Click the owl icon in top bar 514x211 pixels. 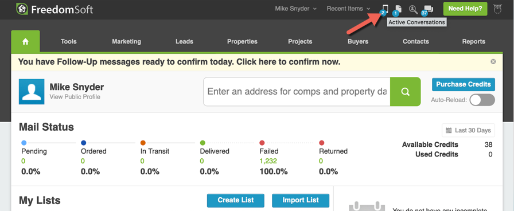tap(497, 9)
